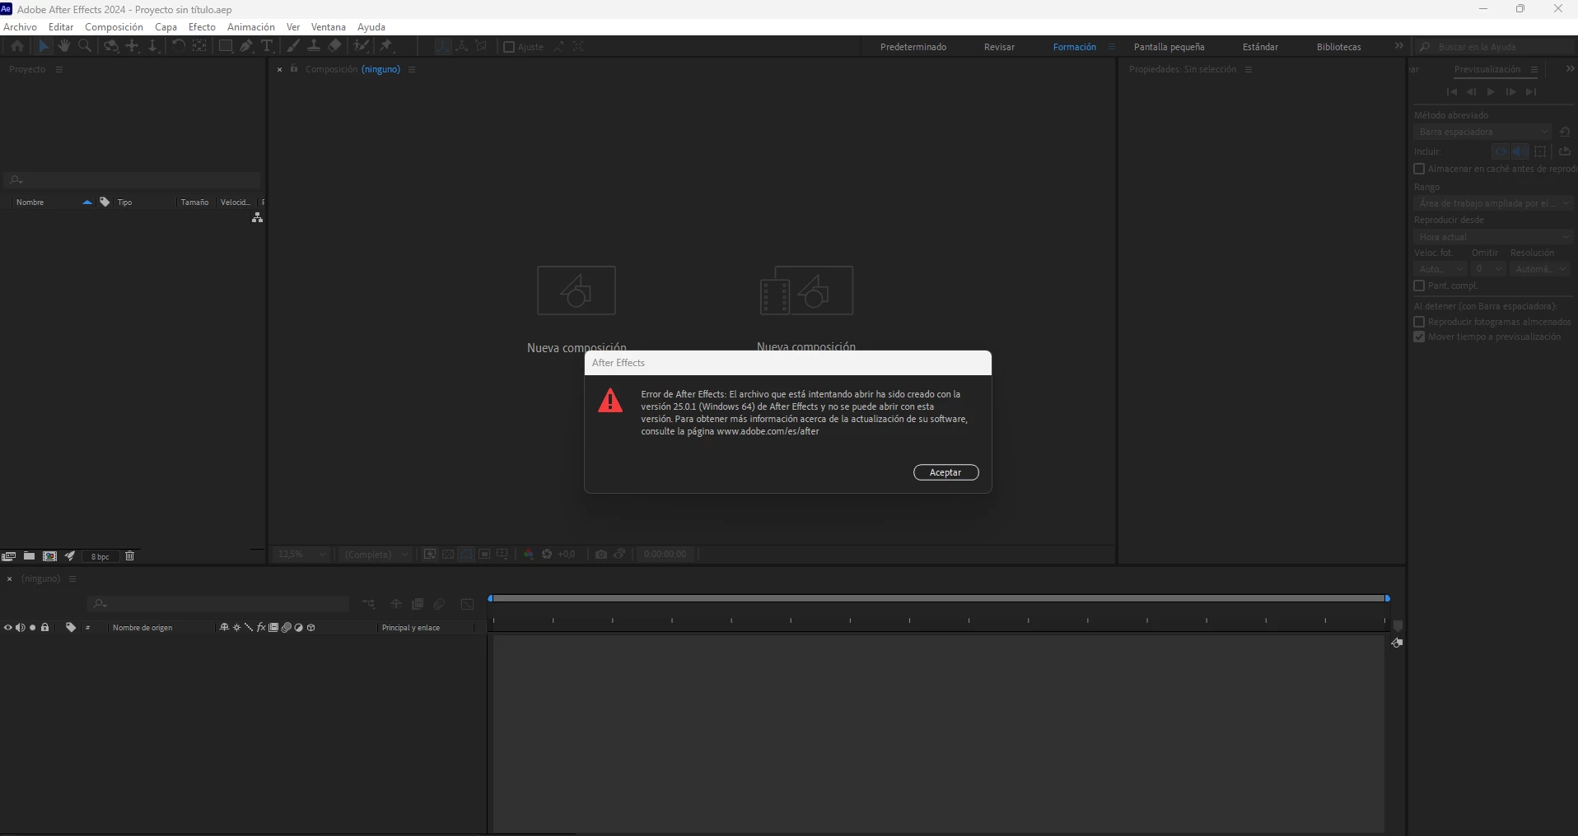Open the Animación menu
1578x836 pixels.
251,27
